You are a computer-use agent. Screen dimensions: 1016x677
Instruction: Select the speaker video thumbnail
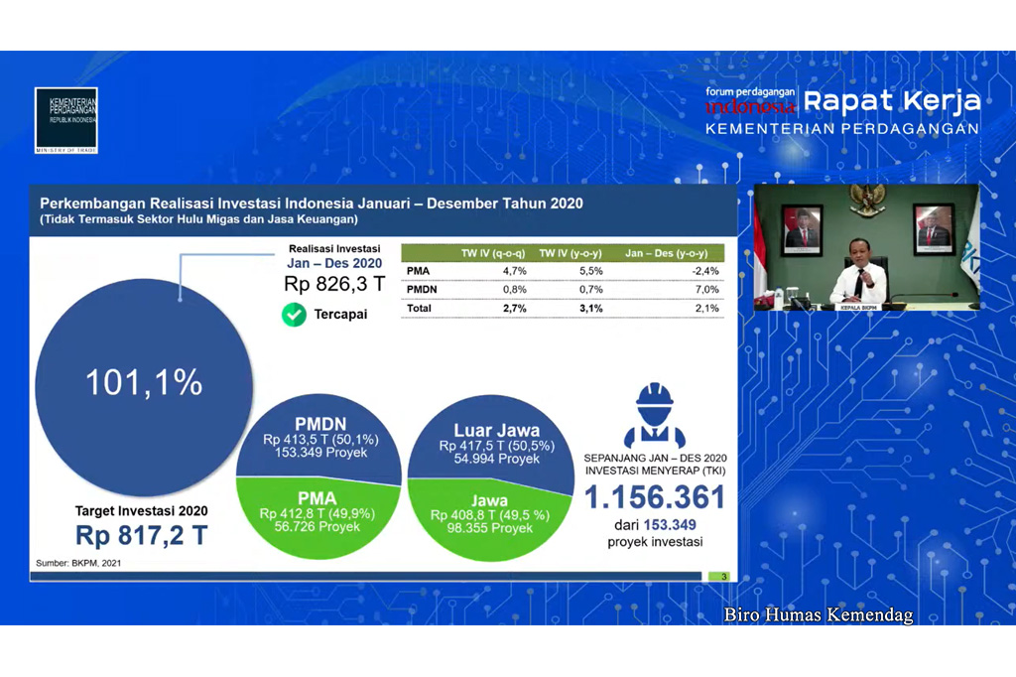pyautogui.click(x=866, y=247)
